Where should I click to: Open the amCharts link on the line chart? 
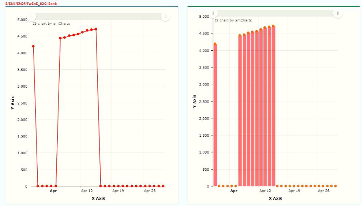(x=51, y=24)
